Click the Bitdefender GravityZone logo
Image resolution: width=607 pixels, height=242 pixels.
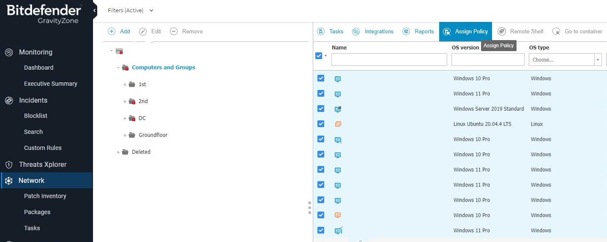pyautogui.click(x=44, y=14)
